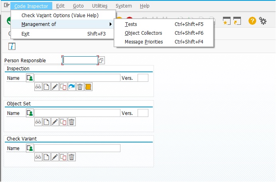Change the object set with pencil icon
This screenshot has height=182, width=276.
[x=55, y=122]
